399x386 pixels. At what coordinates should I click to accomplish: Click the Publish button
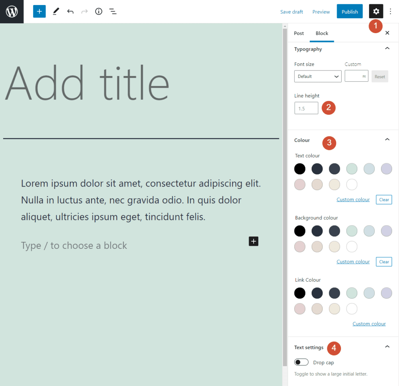click(x=350, y=11)
